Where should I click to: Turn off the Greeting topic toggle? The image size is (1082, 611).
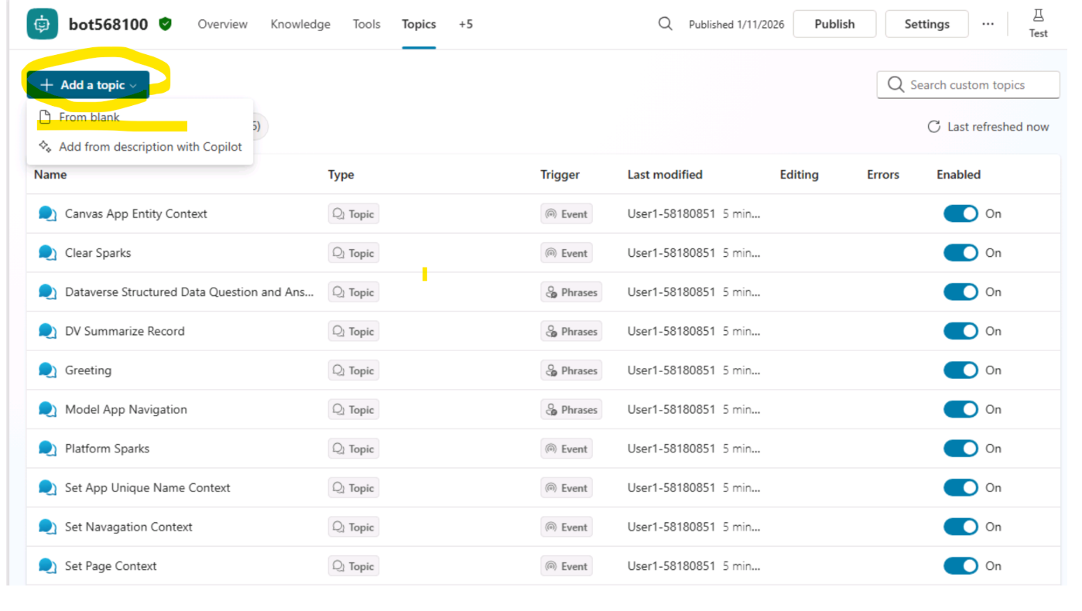click(960, 370)
